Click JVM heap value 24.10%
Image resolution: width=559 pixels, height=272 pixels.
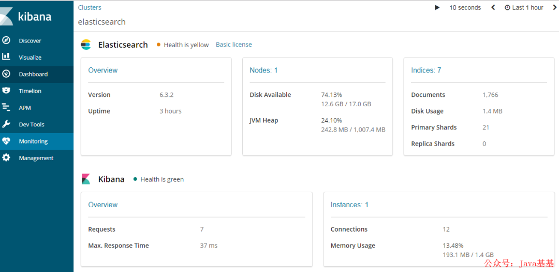coord(332,121)
